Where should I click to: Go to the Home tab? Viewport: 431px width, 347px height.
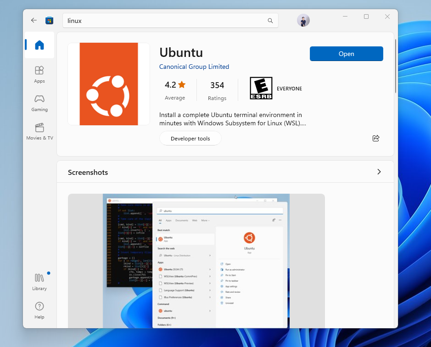pos(39,45)
